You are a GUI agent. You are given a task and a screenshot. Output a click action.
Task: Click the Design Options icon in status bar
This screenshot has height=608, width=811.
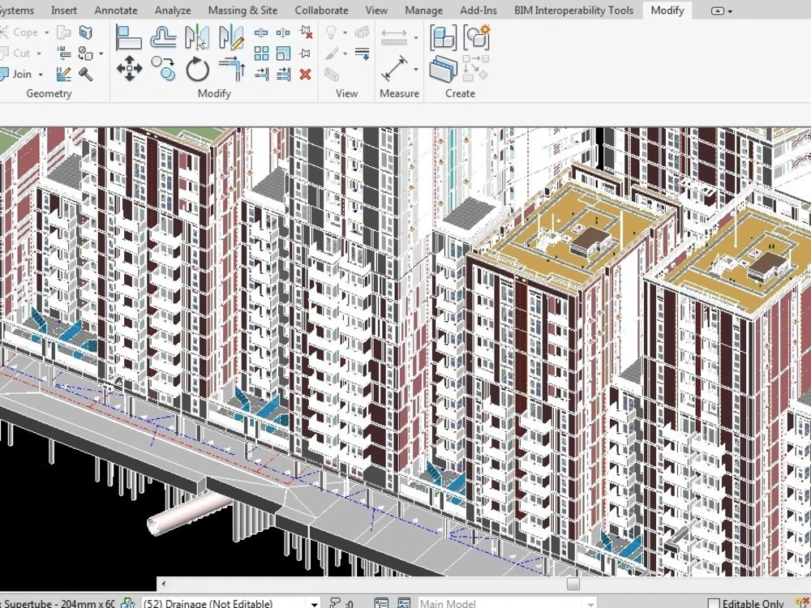(x=381, y=603)
